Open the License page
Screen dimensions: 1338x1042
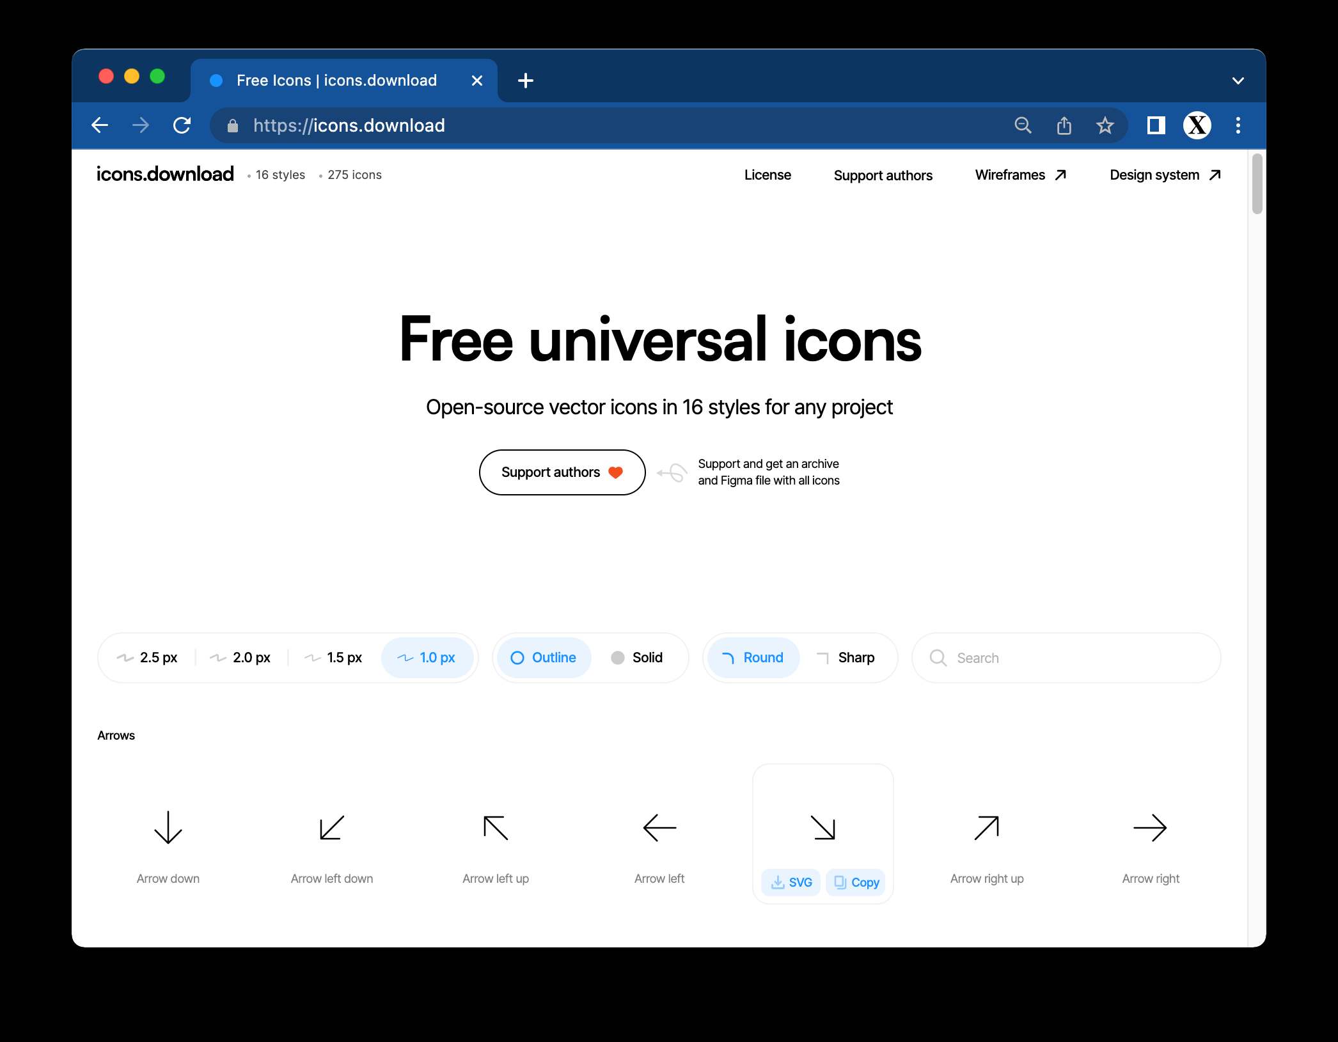tap(767, 175)
